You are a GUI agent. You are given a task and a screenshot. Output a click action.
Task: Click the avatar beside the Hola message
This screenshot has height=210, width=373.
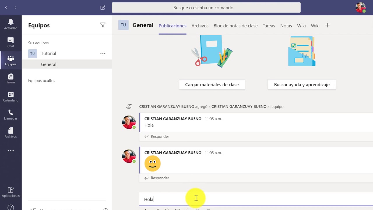(x=129, y=122)
